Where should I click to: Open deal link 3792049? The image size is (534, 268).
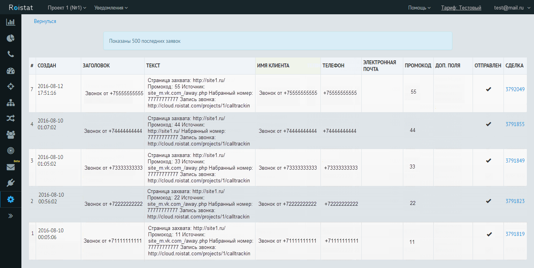(x=515, y=90)
